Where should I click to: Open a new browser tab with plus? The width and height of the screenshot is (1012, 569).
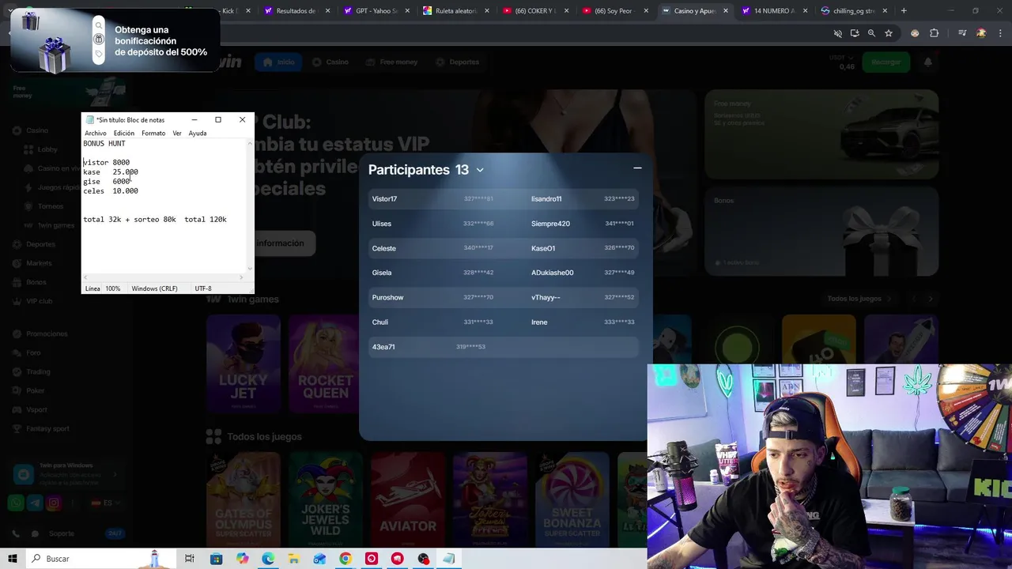[904, 11]
